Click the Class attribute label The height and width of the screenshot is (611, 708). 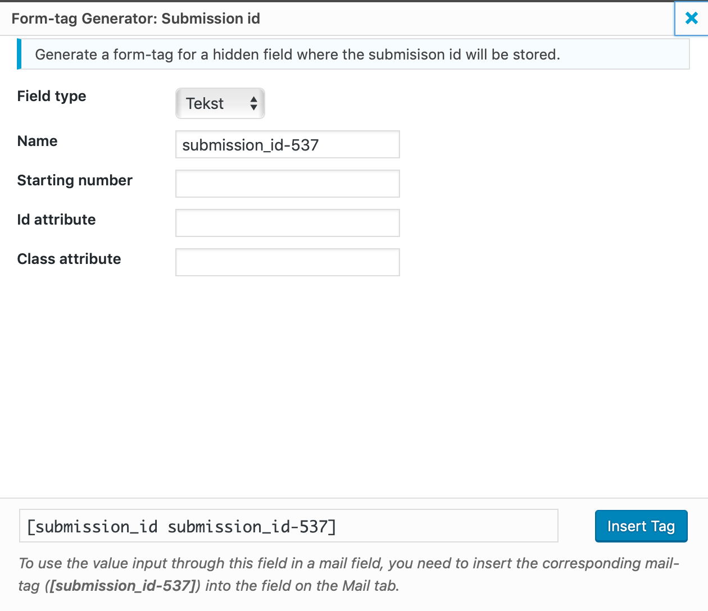tap(69, 259)
